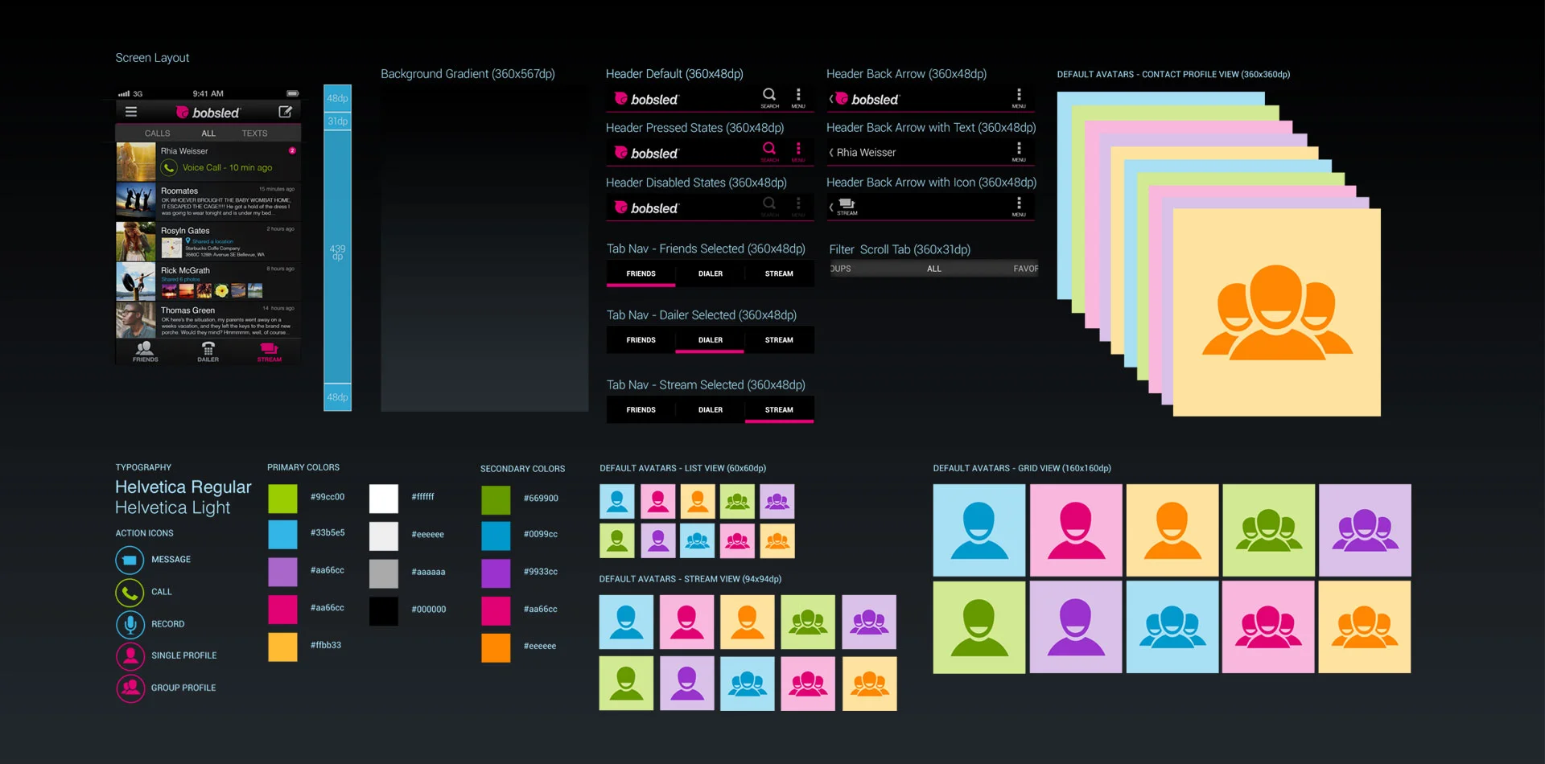Screen dimensions: 1545x764
Task: Click FAVOR item in Filter Scroll Tab
Action: coord(1025,269)
